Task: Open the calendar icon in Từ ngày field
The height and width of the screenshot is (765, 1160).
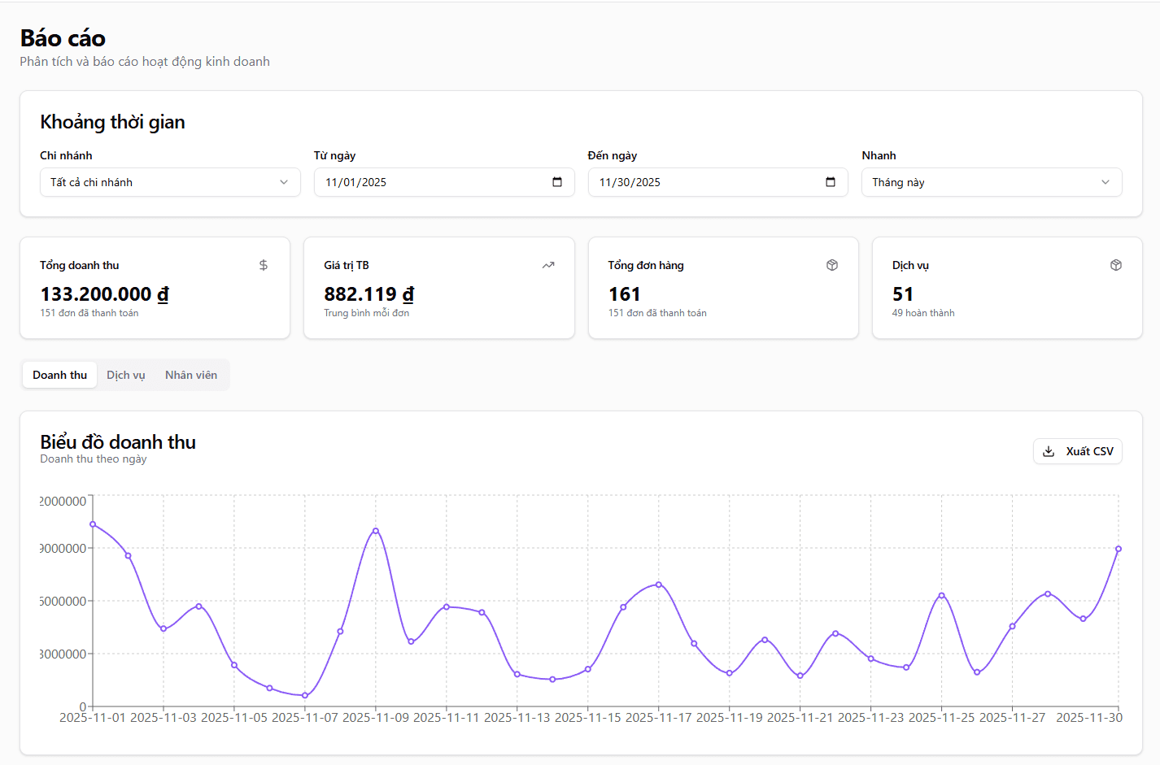Action: tap(556, 182)
